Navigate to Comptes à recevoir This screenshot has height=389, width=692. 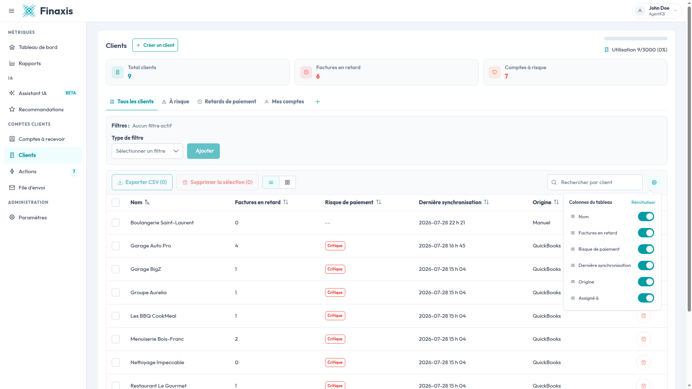click(x=43, y=139)
